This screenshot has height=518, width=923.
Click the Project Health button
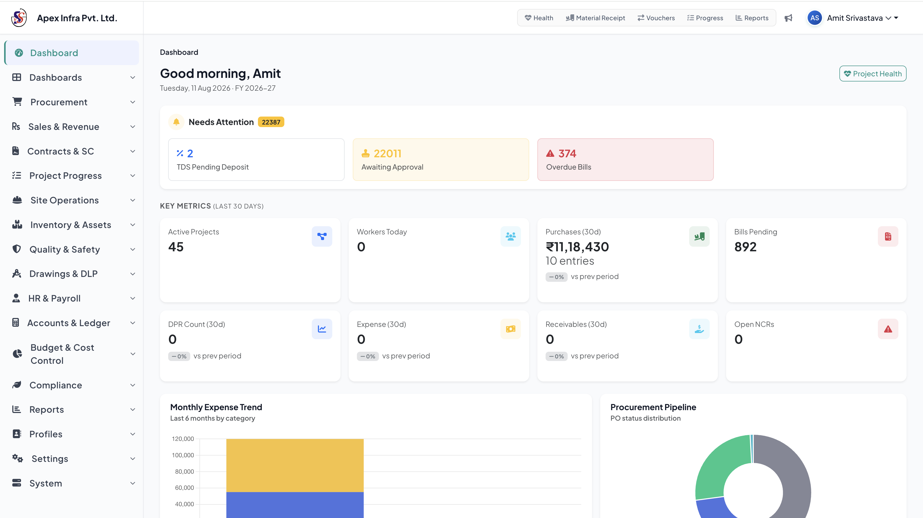click(x=873, y=74)
